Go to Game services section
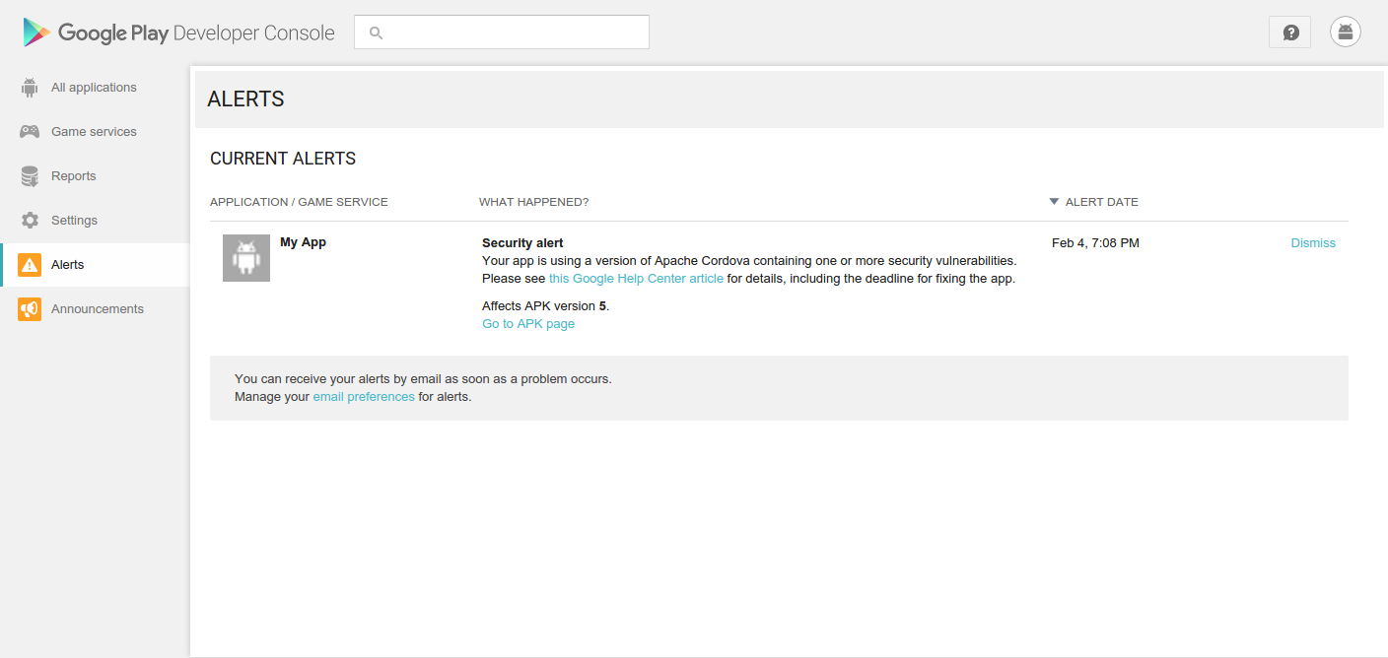 [x=95, y=132]
